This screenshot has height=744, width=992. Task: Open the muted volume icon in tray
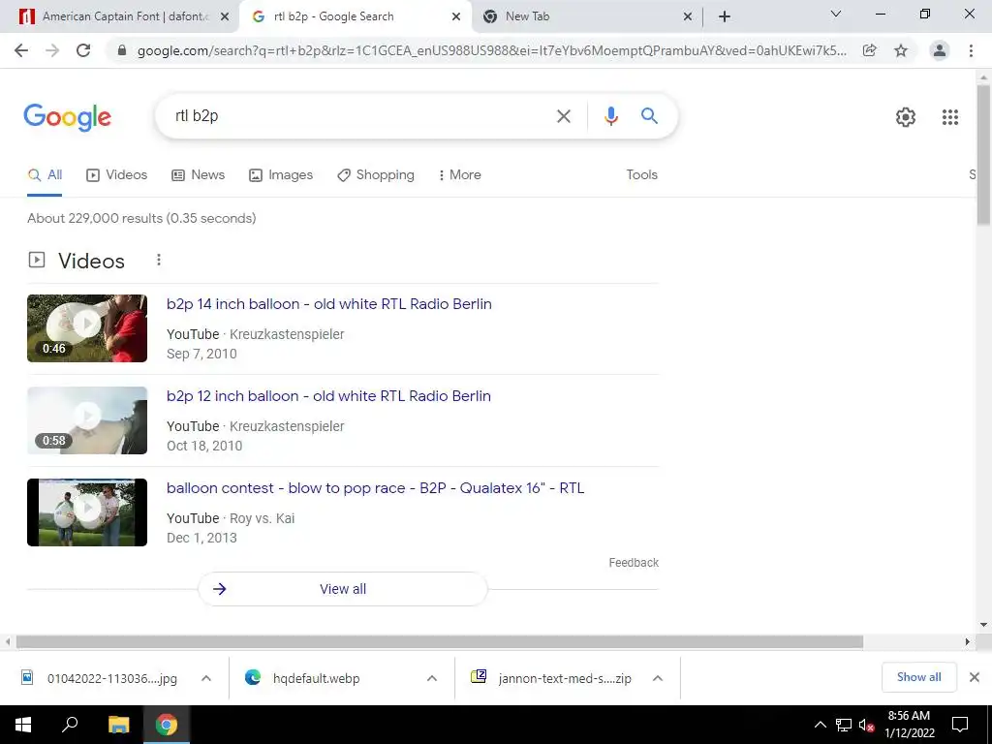(x=866, y=725)
